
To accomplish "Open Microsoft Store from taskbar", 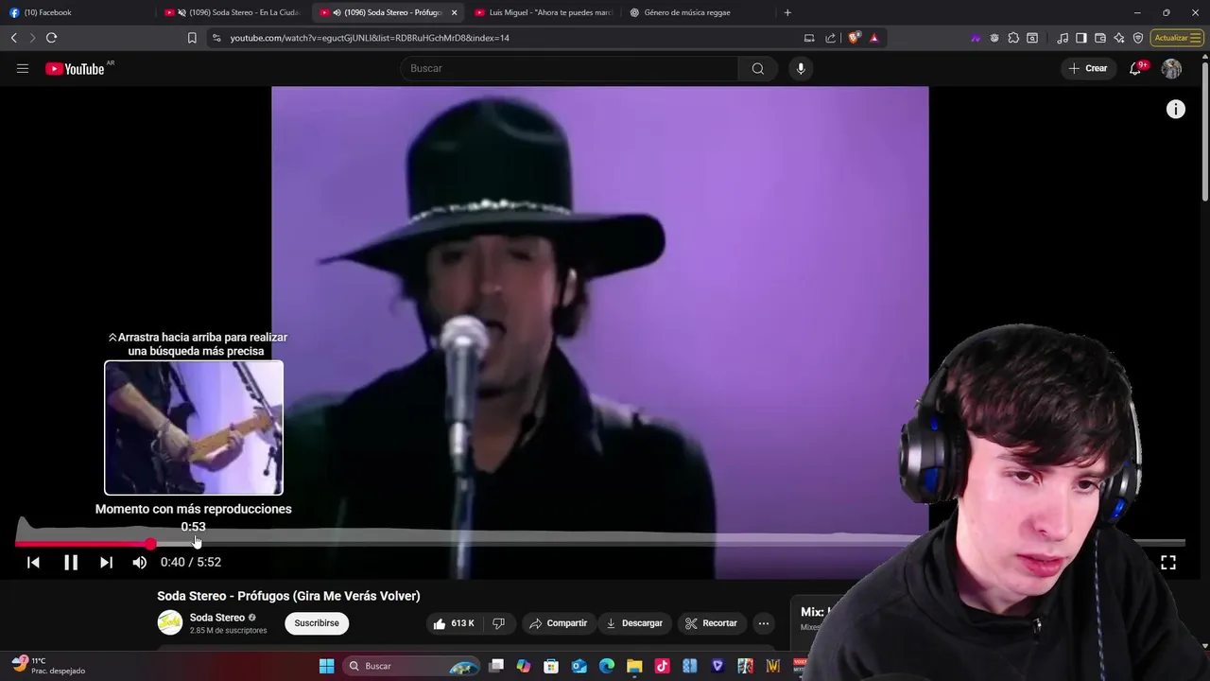I will tap(551, 666).
